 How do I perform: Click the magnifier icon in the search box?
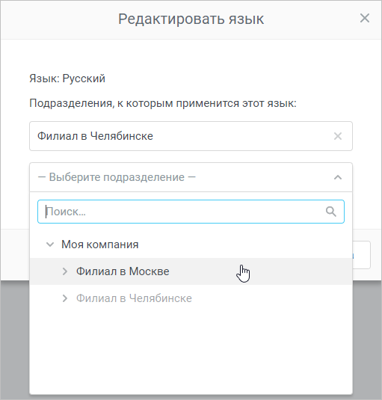[330, 212]
